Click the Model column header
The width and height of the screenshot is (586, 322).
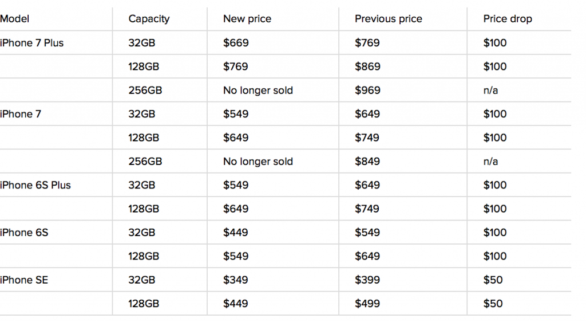(15, 19)
